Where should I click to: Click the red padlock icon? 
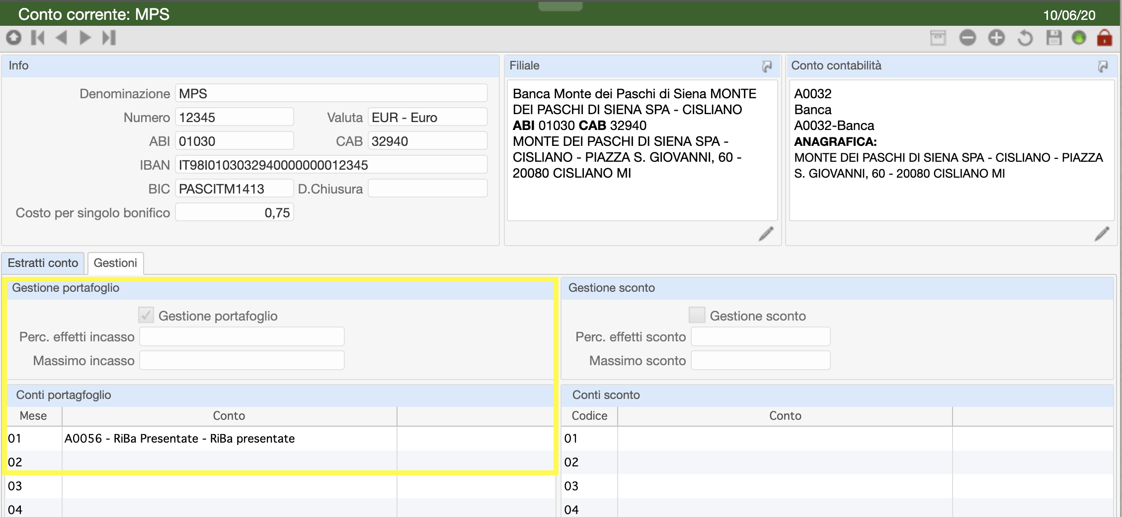coord(1104,38)
